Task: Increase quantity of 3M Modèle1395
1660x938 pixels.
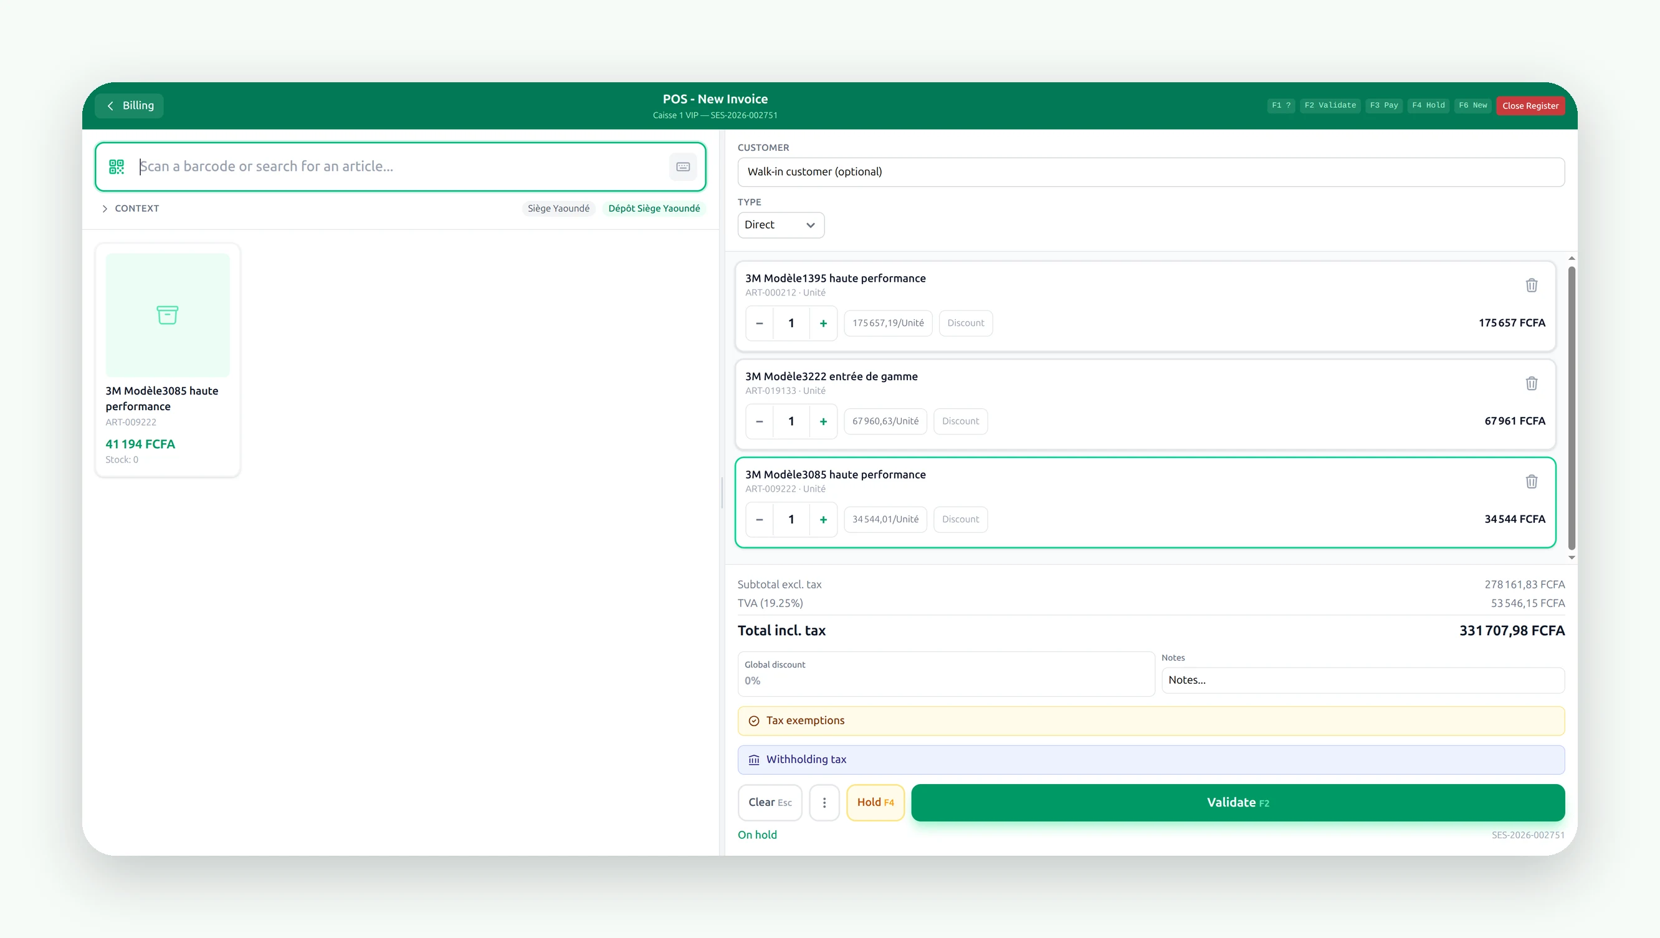Action: tap(823, 323)
